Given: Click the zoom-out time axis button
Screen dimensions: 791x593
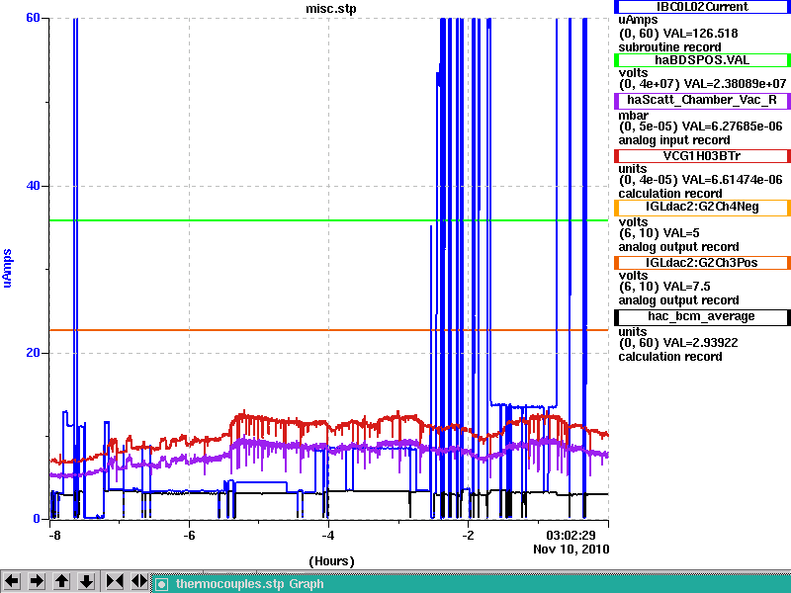Looking at the screenshot, I should click(139, 581).
